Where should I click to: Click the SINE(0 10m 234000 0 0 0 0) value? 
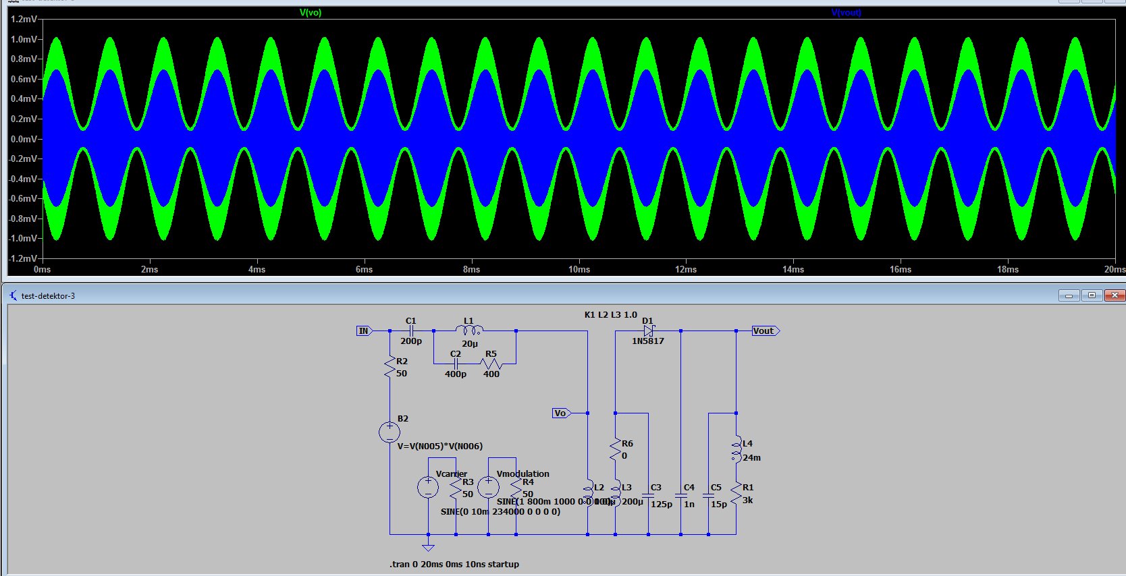(500, 512)
